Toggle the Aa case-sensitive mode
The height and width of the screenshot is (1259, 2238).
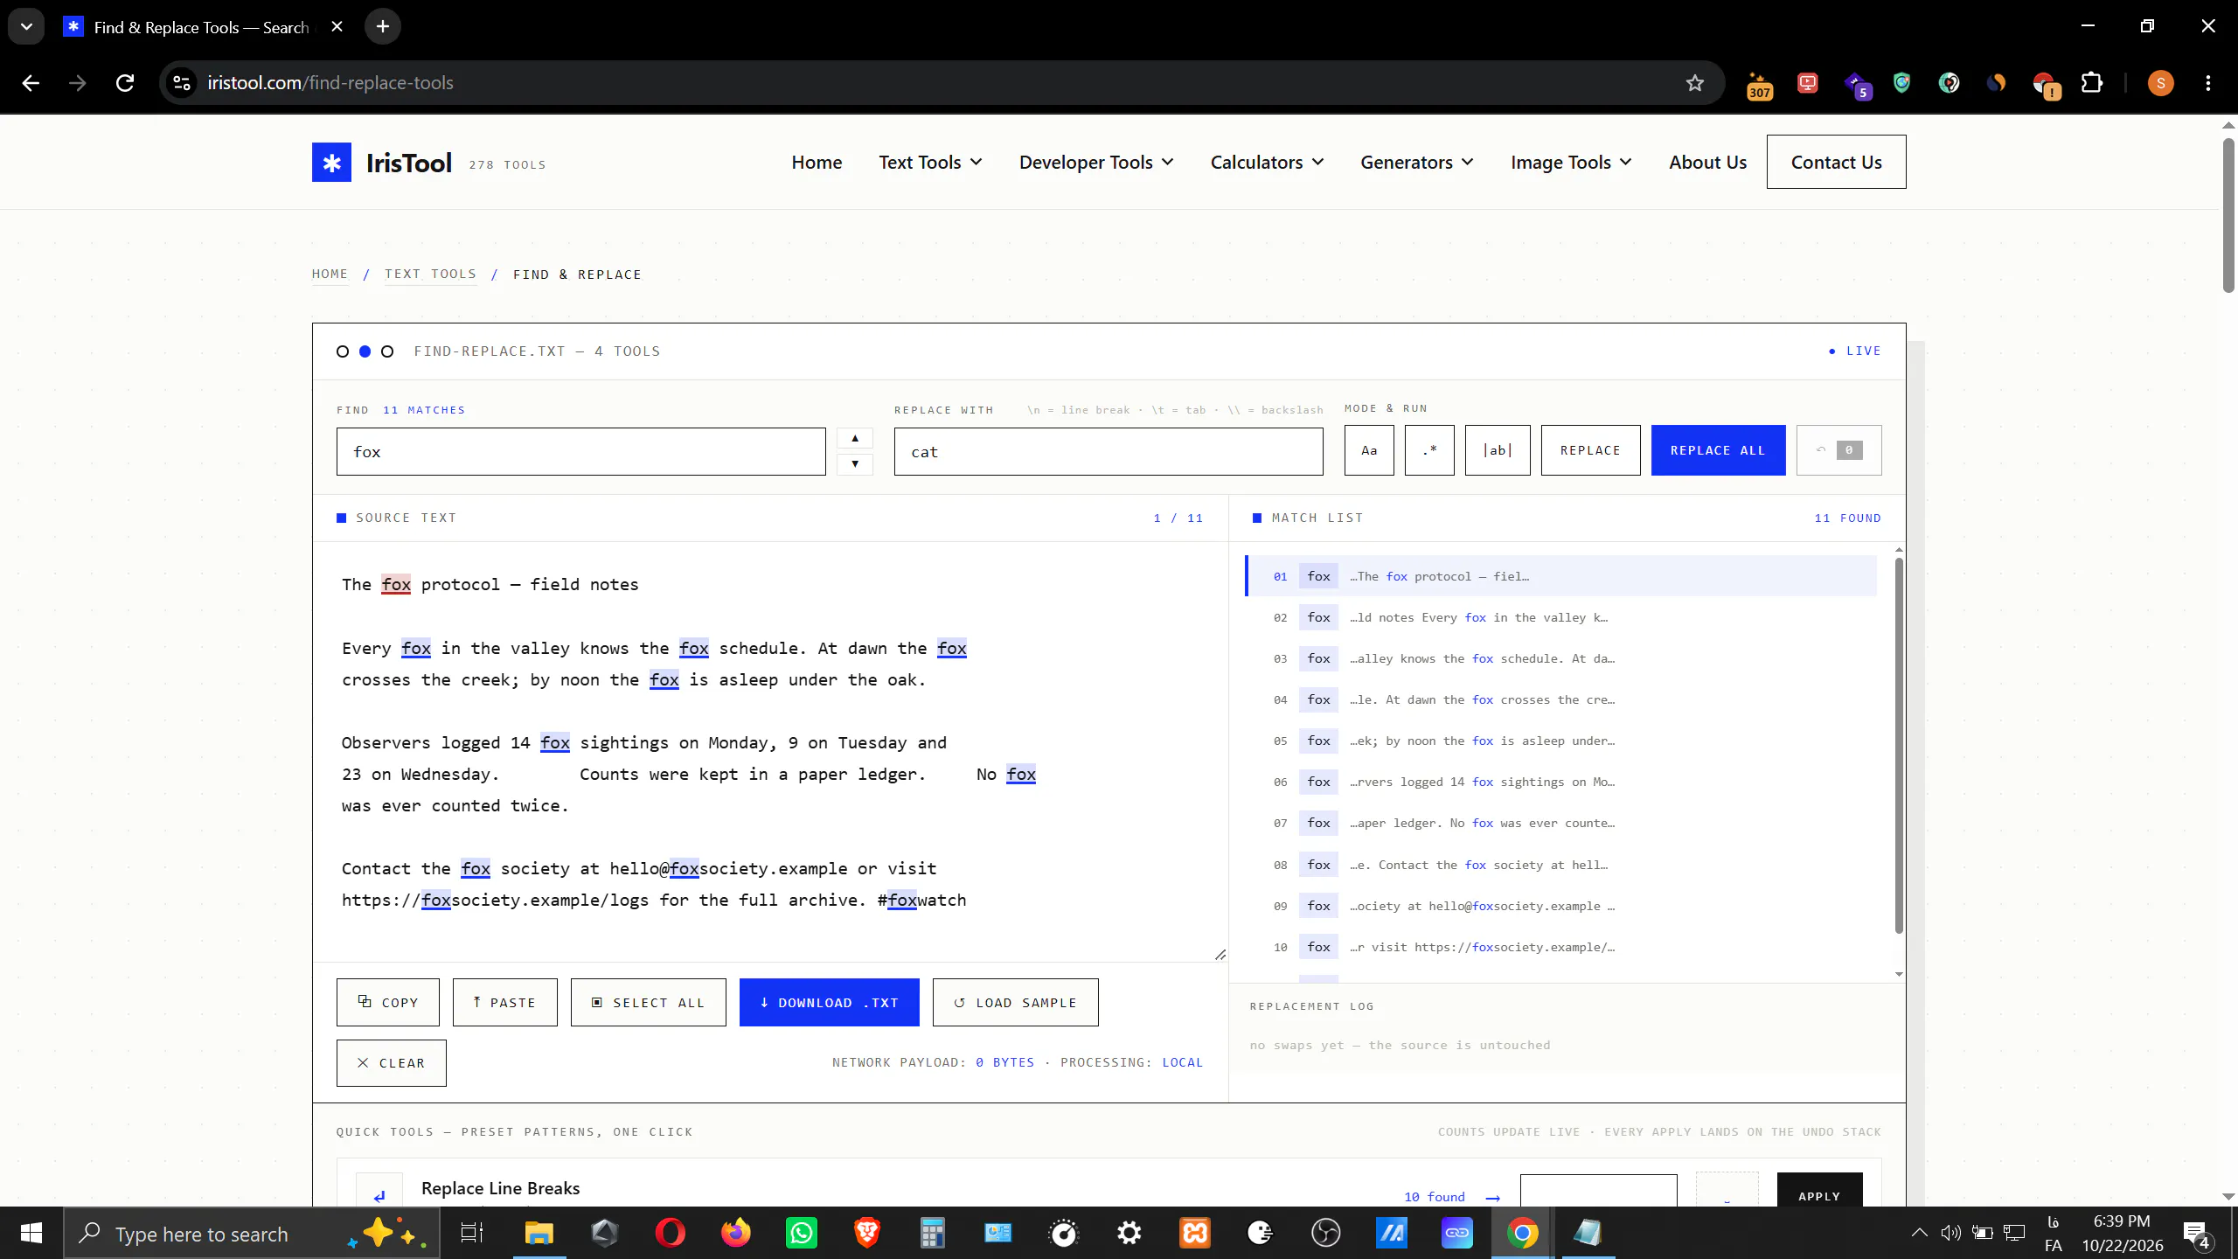pyautogui.click(x=1369, y=450)
